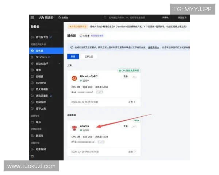Click the 云硬盘 disk icon
This screenshot has height=175, width=219.
click(x=32, y=77)
